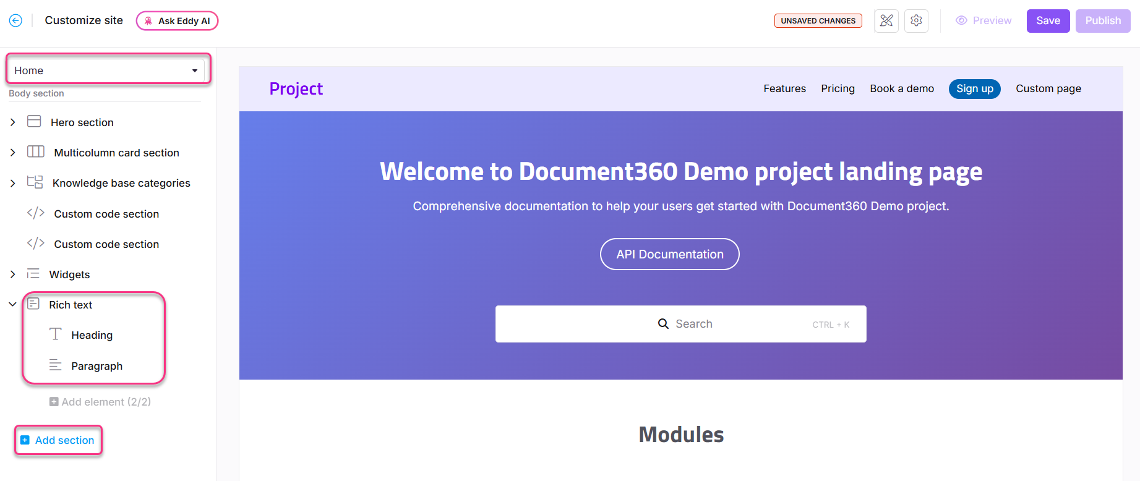The image size is (1140, 481).
Task: Click the Heading T icon
Action: (x=55, y=334)
